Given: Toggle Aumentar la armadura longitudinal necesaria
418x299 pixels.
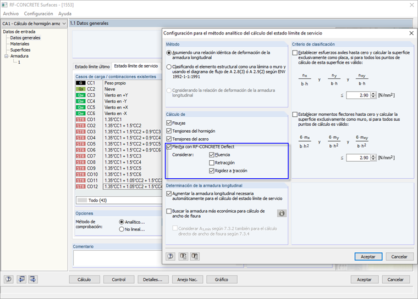Looking at the screenshot, I should (x=169, y=194).
